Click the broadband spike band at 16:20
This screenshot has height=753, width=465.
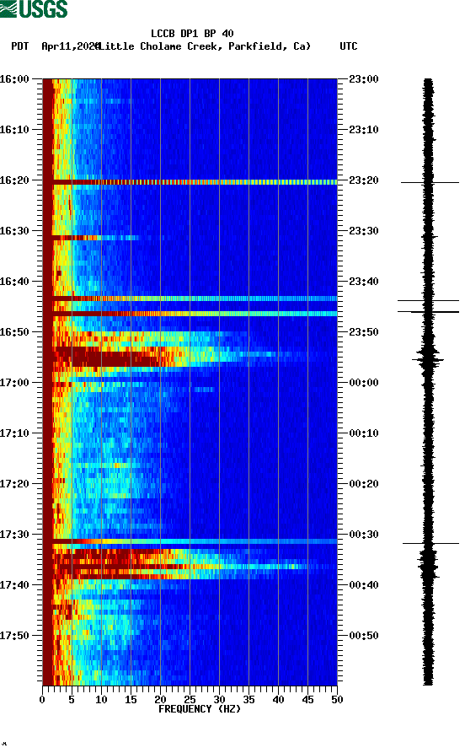pyautogui.click(x=190, y=182)
